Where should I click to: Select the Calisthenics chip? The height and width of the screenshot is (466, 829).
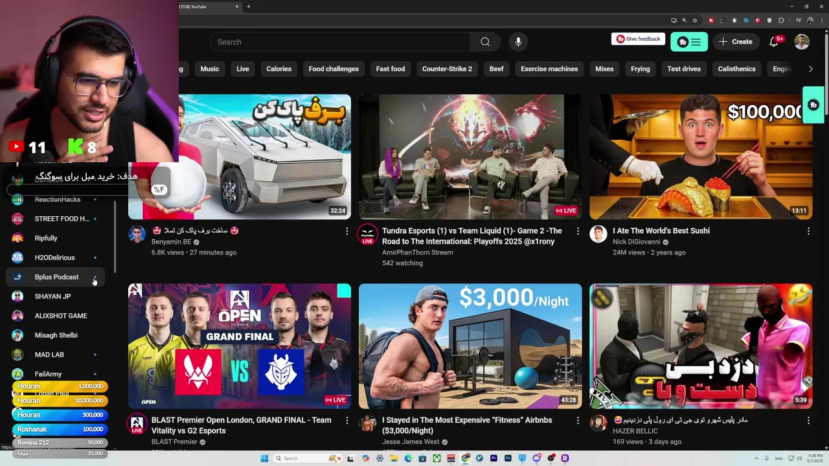click(736, 69)
